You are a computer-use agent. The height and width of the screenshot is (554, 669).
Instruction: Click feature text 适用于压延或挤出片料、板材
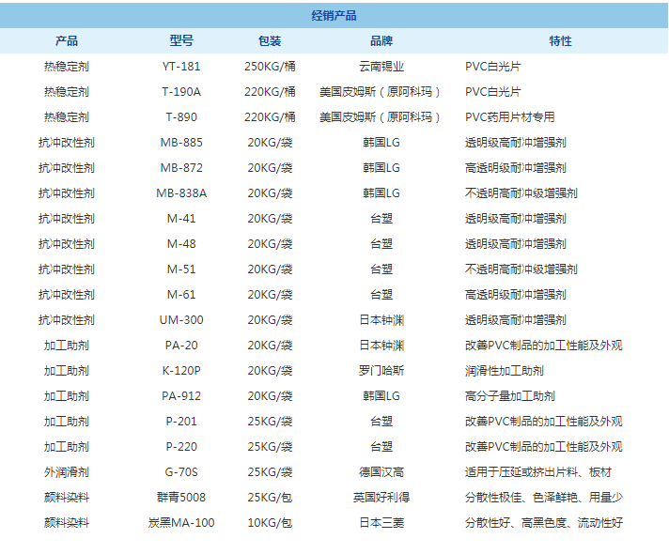click(x=538, y=472)
